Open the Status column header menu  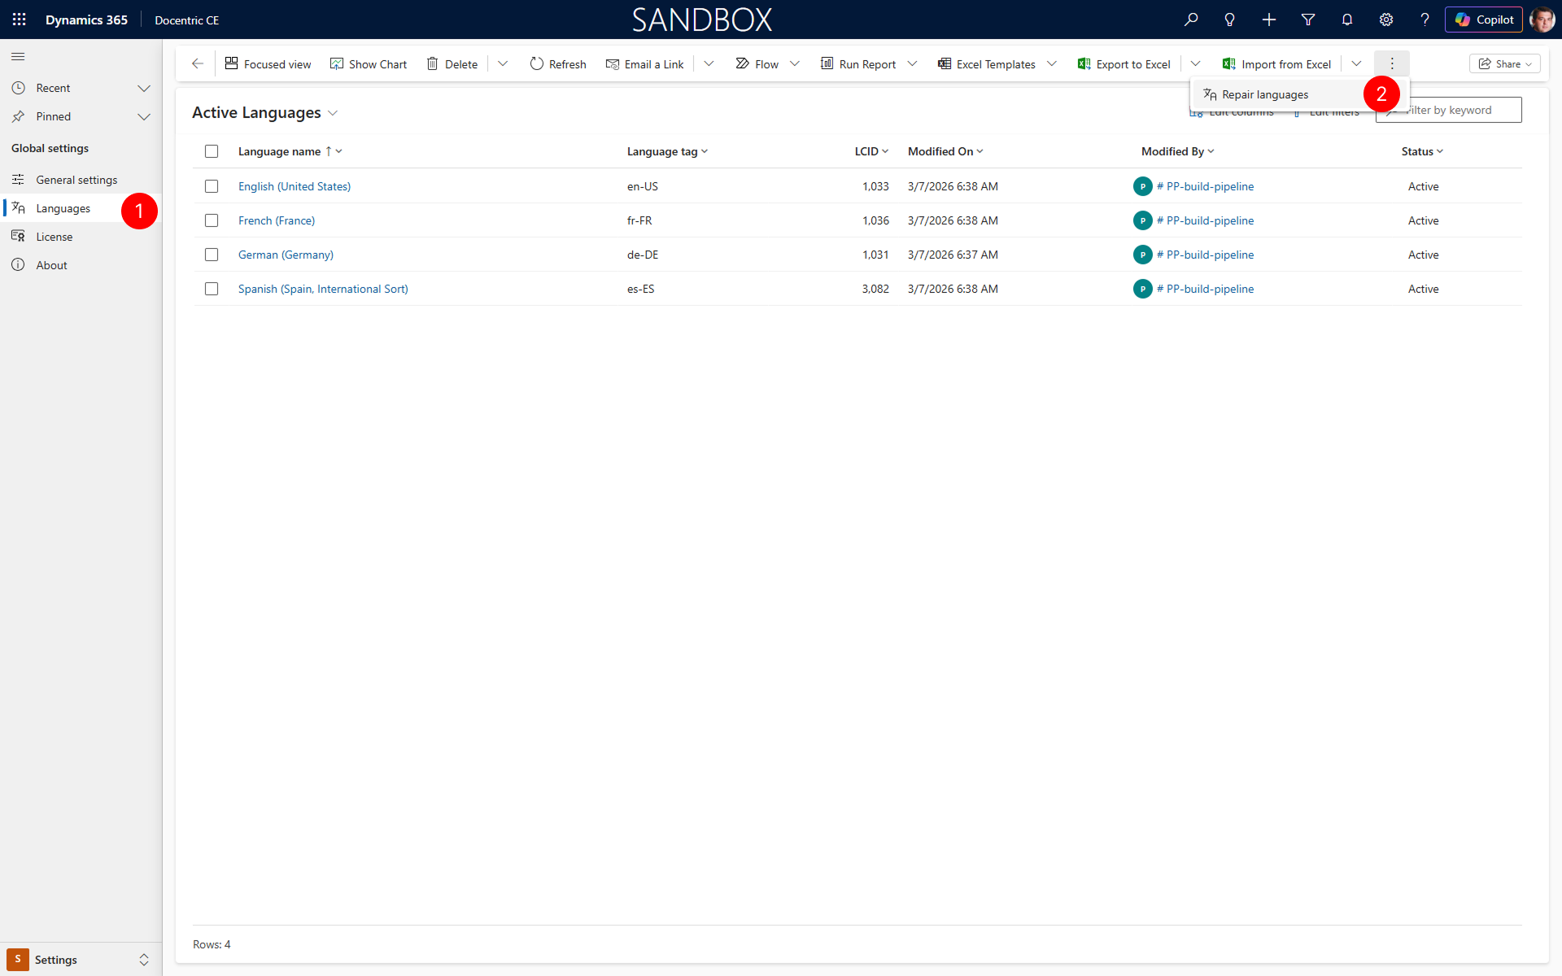coord(1422,151)
